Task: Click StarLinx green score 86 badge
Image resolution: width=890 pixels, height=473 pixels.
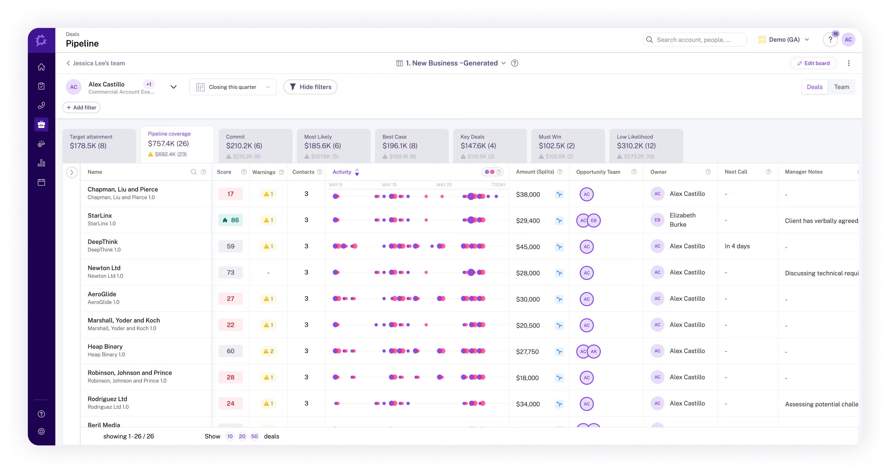Action: pyautogui.click(x=230, y=220)
